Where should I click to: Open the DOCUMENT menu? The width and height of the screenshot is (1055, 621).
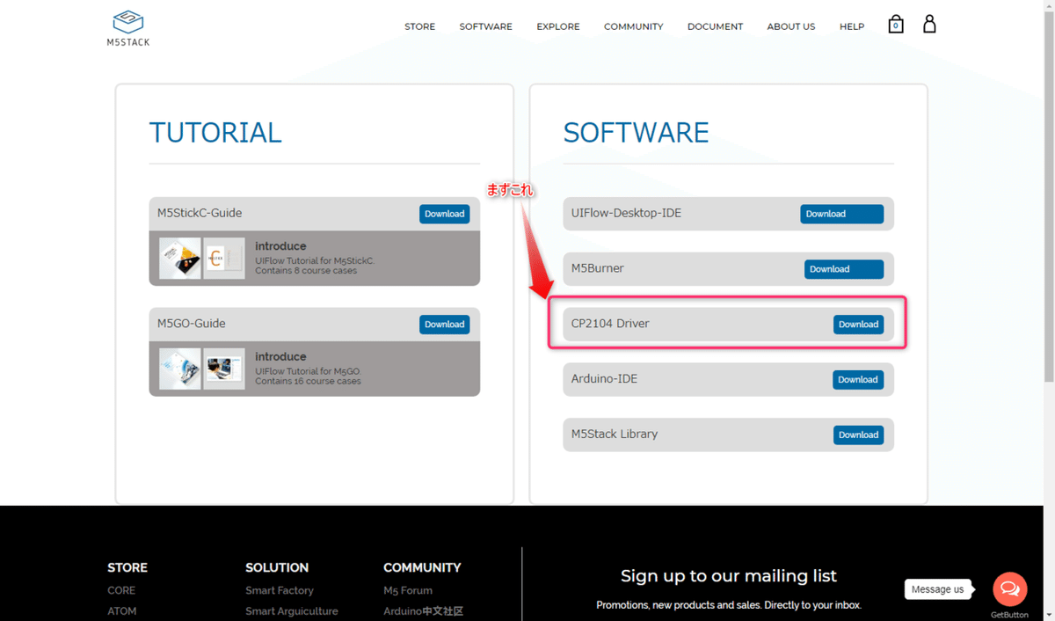click(715, 26)
